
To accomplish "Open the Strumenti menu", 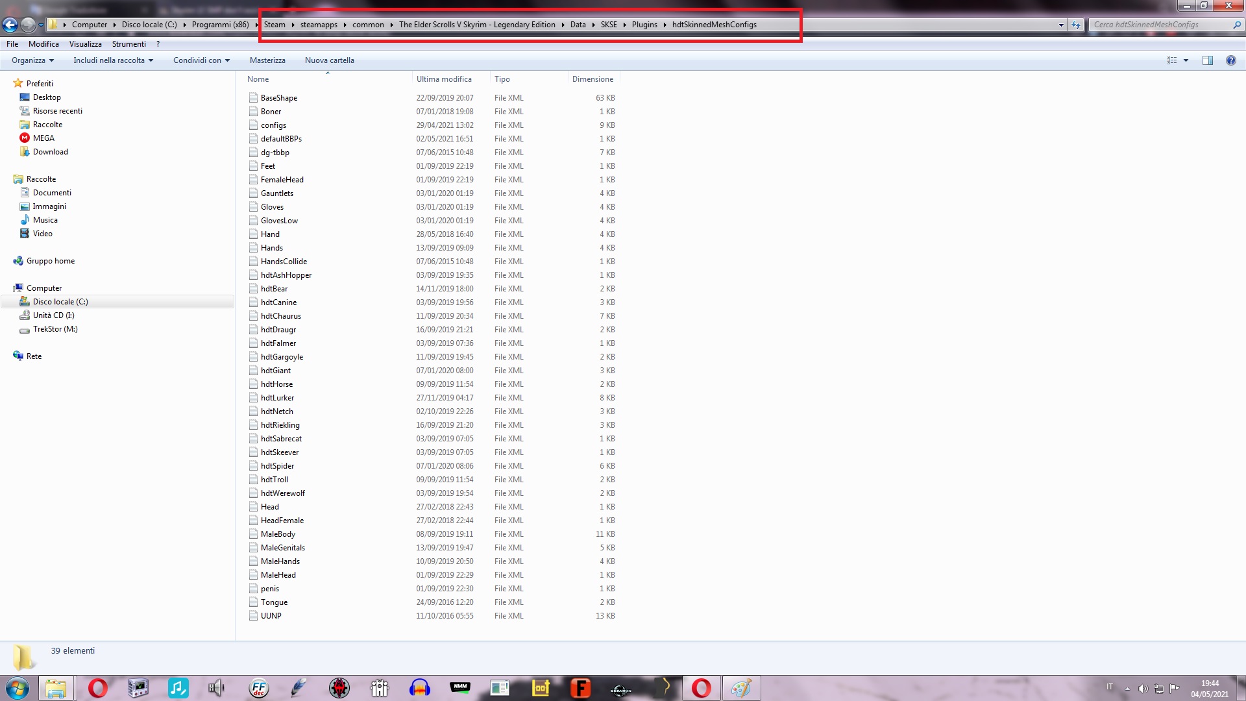I will point(129,44).
